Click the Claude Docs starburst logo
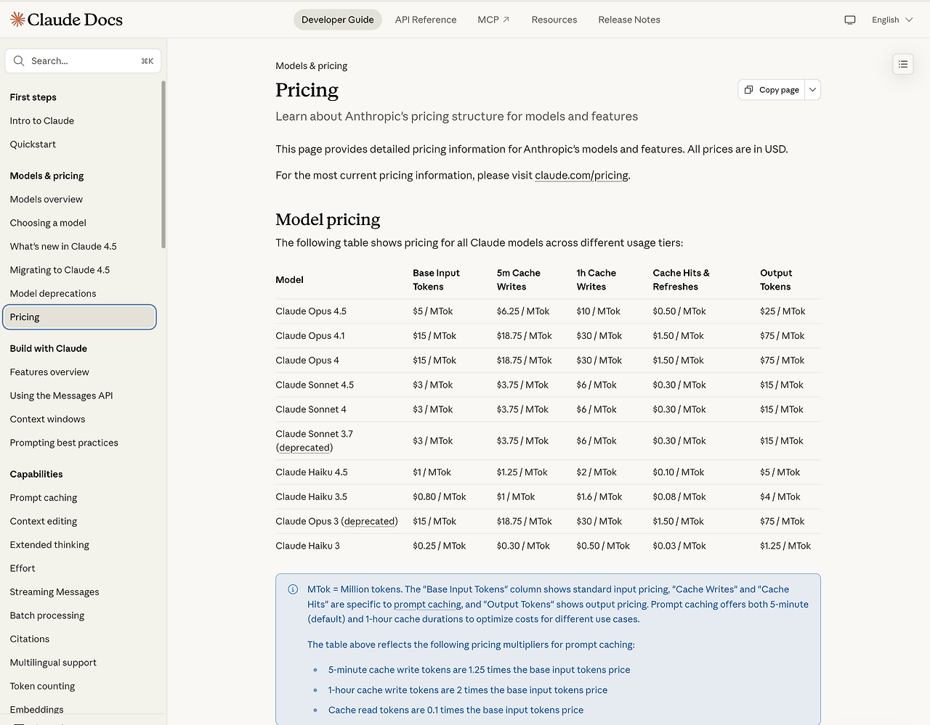The image size is (930, 725). [x=17, y=20]
